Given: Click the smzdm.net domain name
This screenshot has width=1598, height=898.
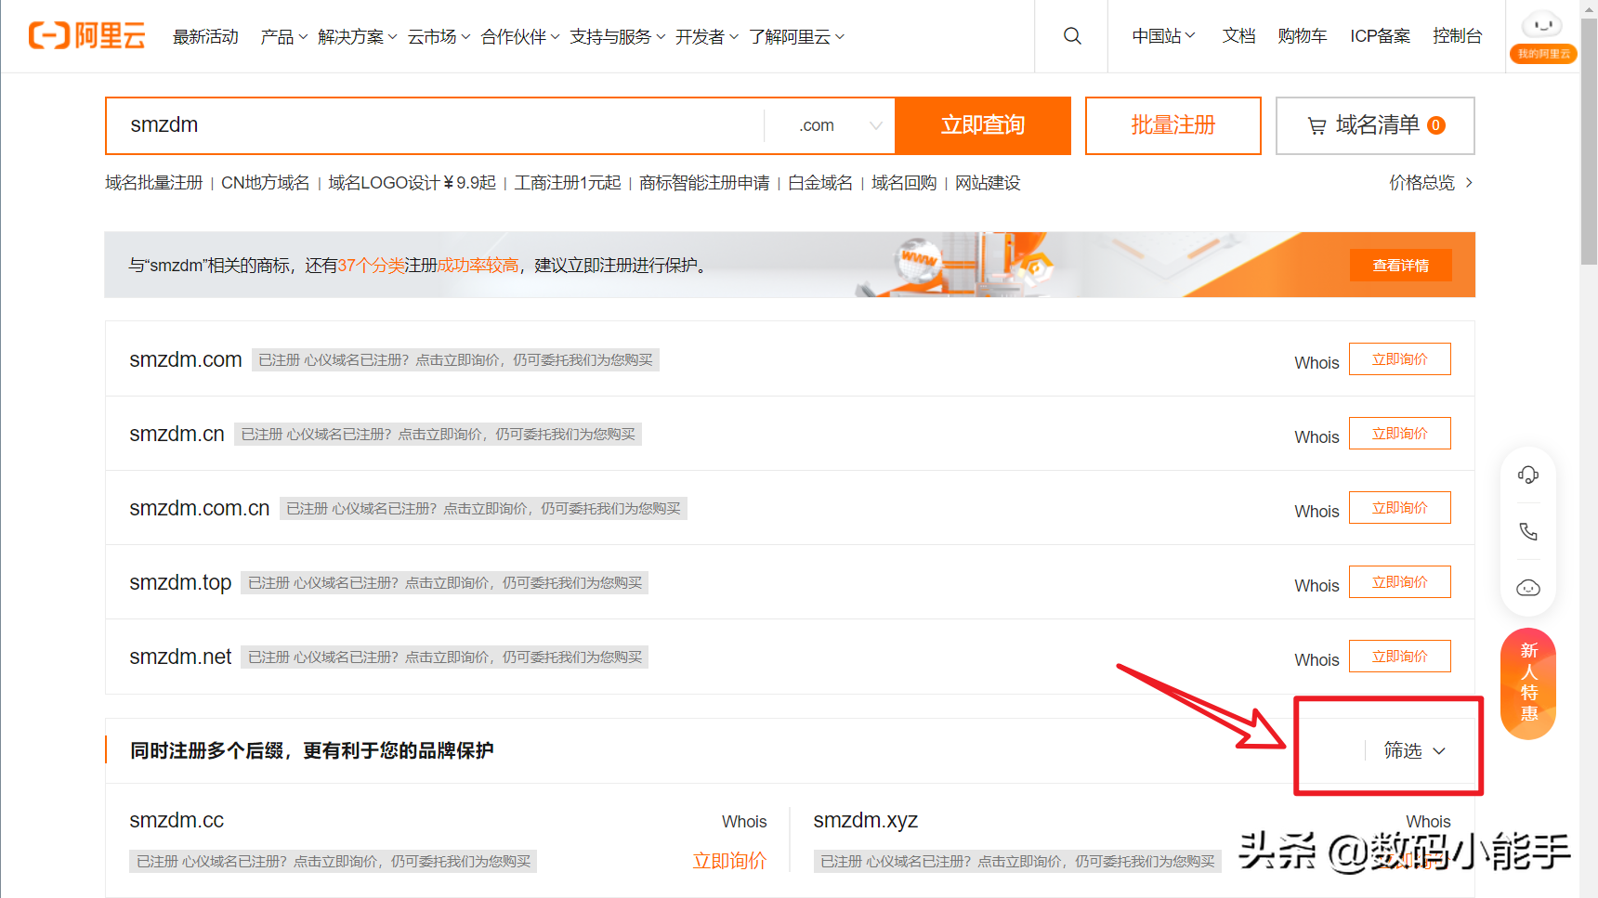Looking at the screenshot, I should [x=180, y=657].
